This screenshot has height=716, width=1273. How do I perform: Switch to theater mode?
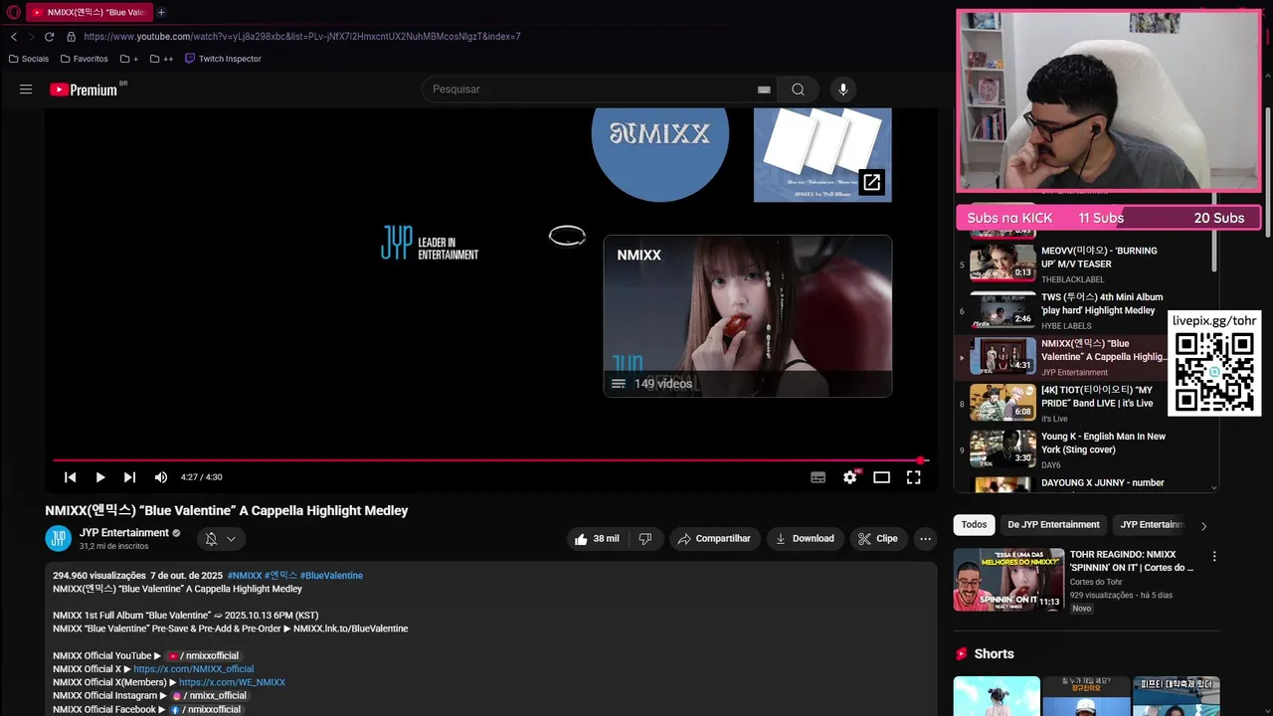click(881, 477)
